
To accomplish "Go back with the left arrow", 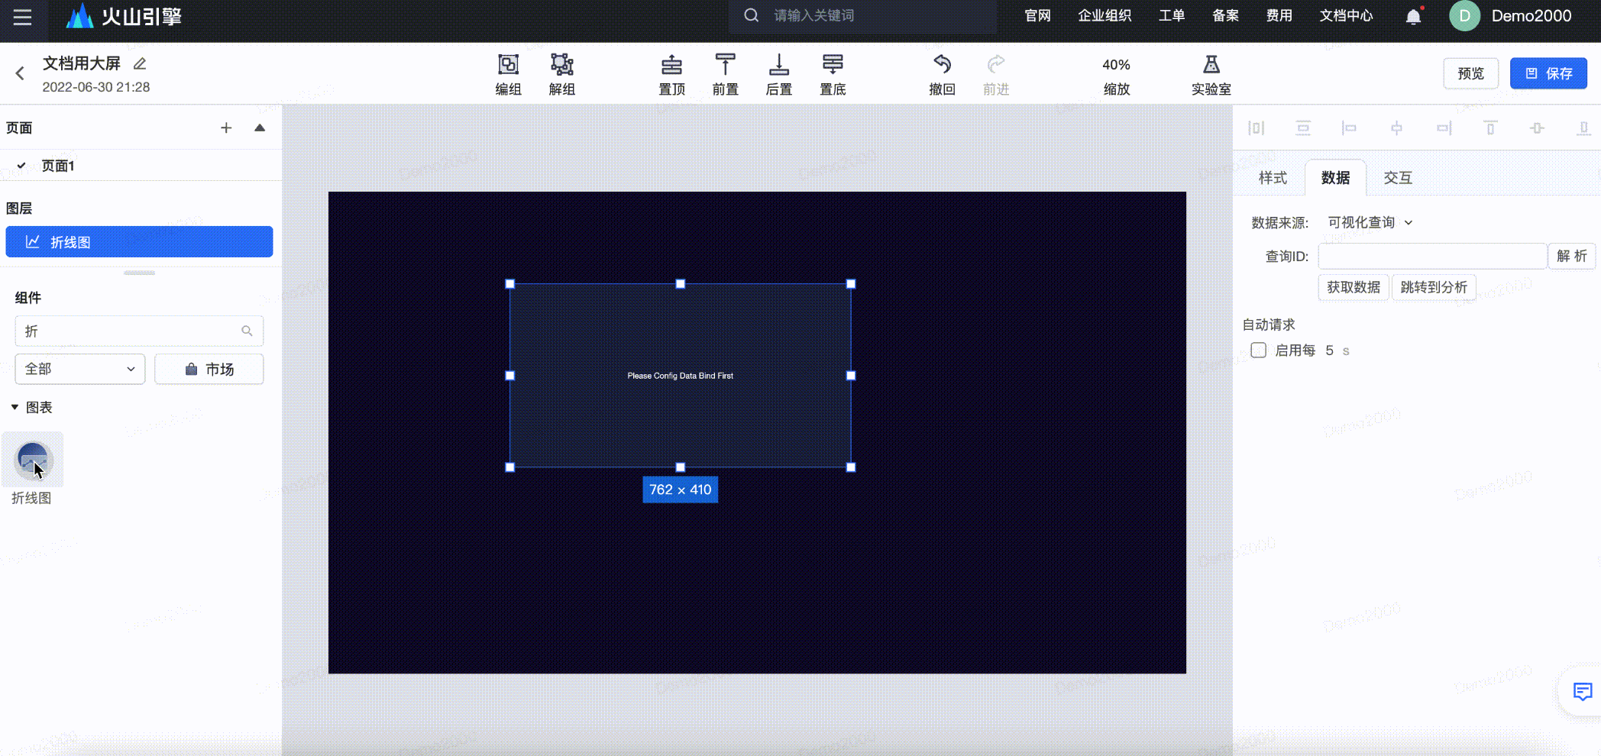I will (x=20, y=73).
